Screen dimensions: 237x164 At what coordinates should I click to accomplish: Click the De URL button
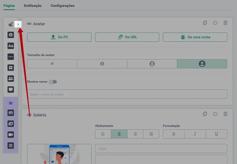click(127, 37)
